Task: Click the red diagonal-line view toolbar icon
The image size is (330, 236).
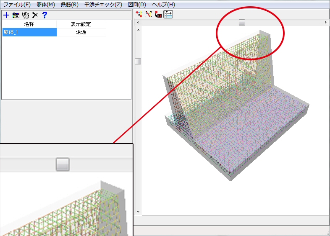Action: [x=149, y=14]
